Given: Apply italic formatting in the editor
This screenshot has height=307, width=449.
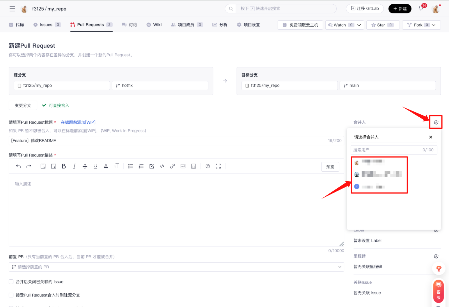Looking at the screenshot, I should [x=74, y=166].
